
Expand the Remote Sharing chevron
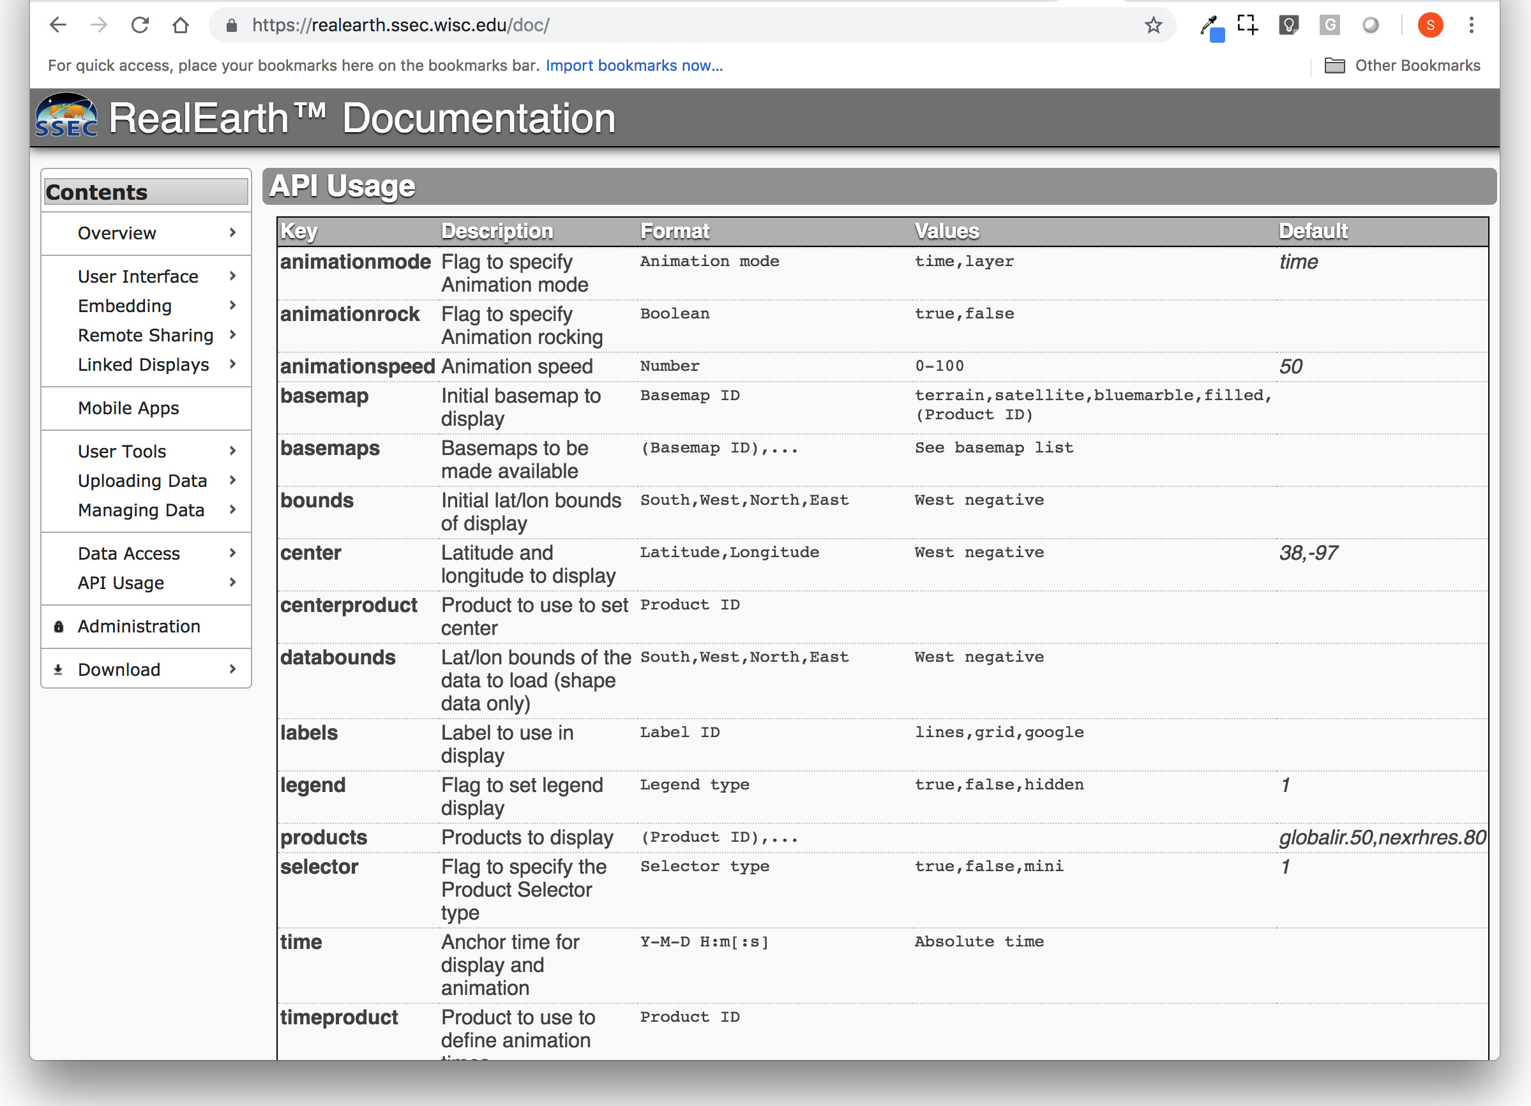pos(233,334)
